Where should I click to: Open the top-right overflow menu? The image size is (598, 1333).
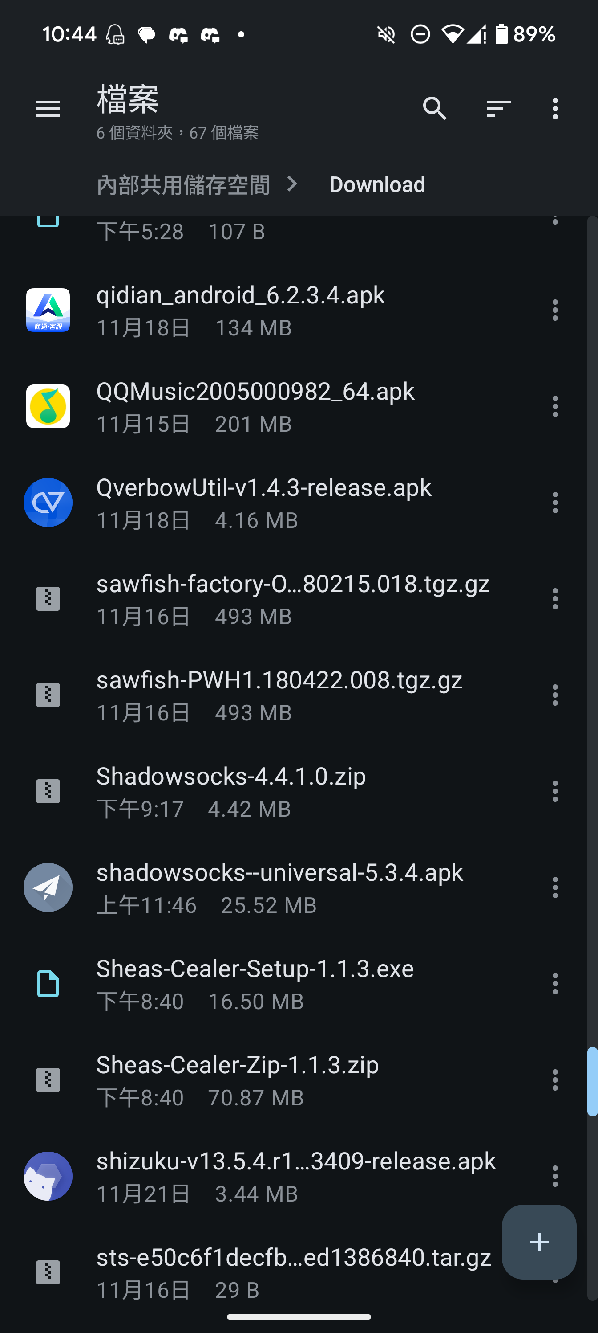coord(555,109)
